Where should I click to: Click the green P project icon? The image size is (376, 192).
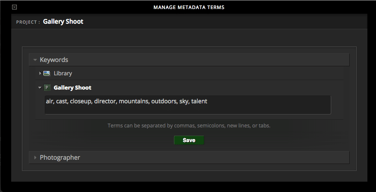point(47,88)
